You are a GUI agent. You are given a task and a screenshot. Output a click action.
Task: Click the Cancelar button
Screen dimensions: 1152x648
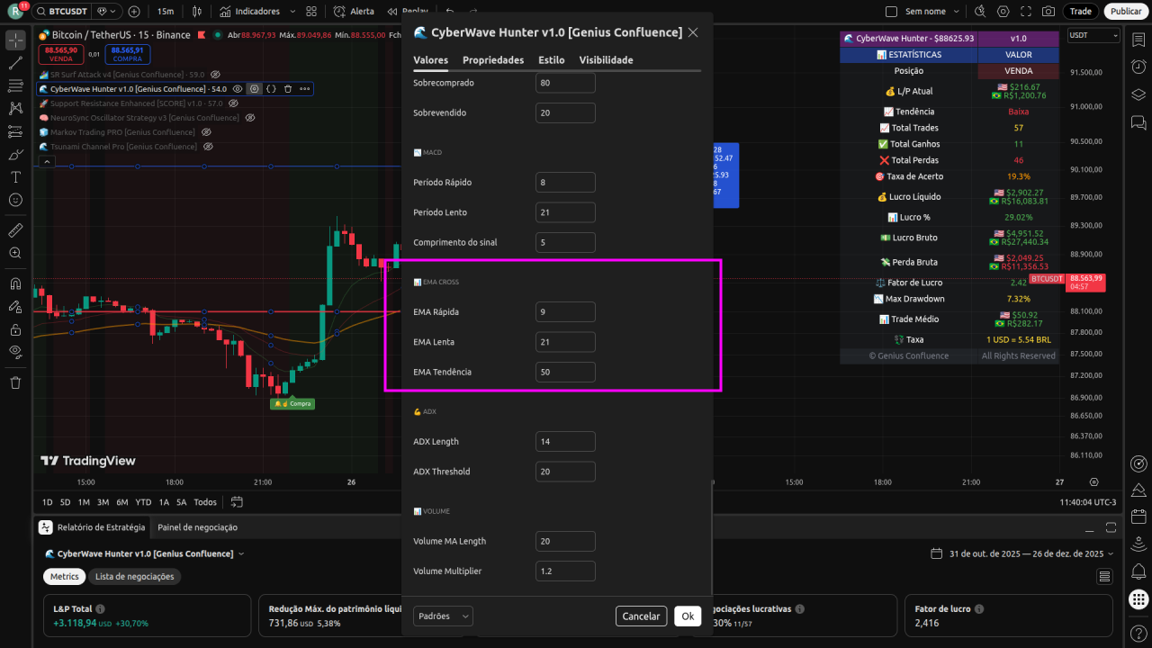click(x=642, y=616)
